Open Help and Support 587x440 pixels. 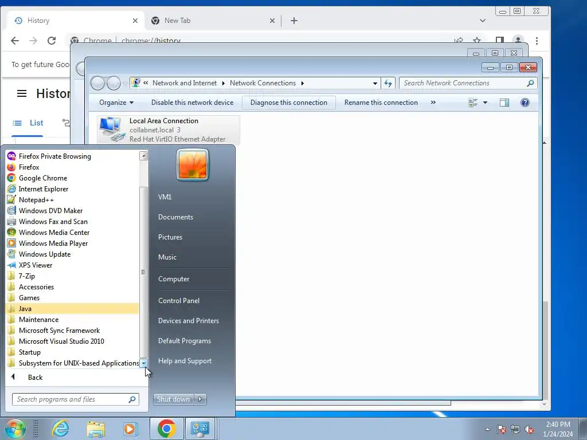click(185, 361)
